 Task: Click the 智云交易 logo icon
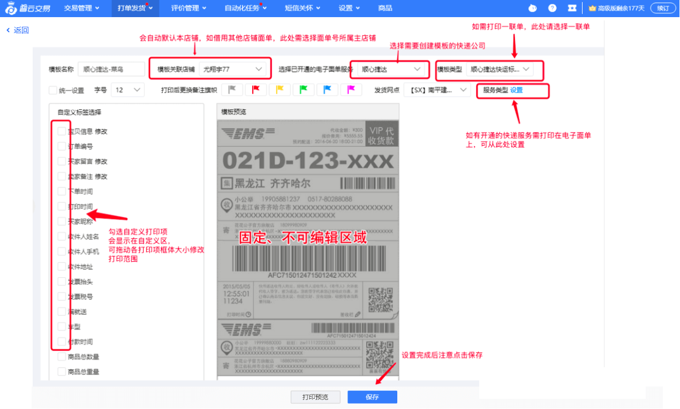click(11, 8)
